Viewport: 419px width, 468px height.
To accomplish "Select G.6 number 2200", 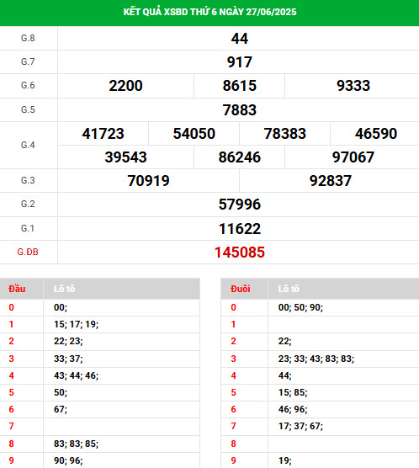I will pos(125,86).
